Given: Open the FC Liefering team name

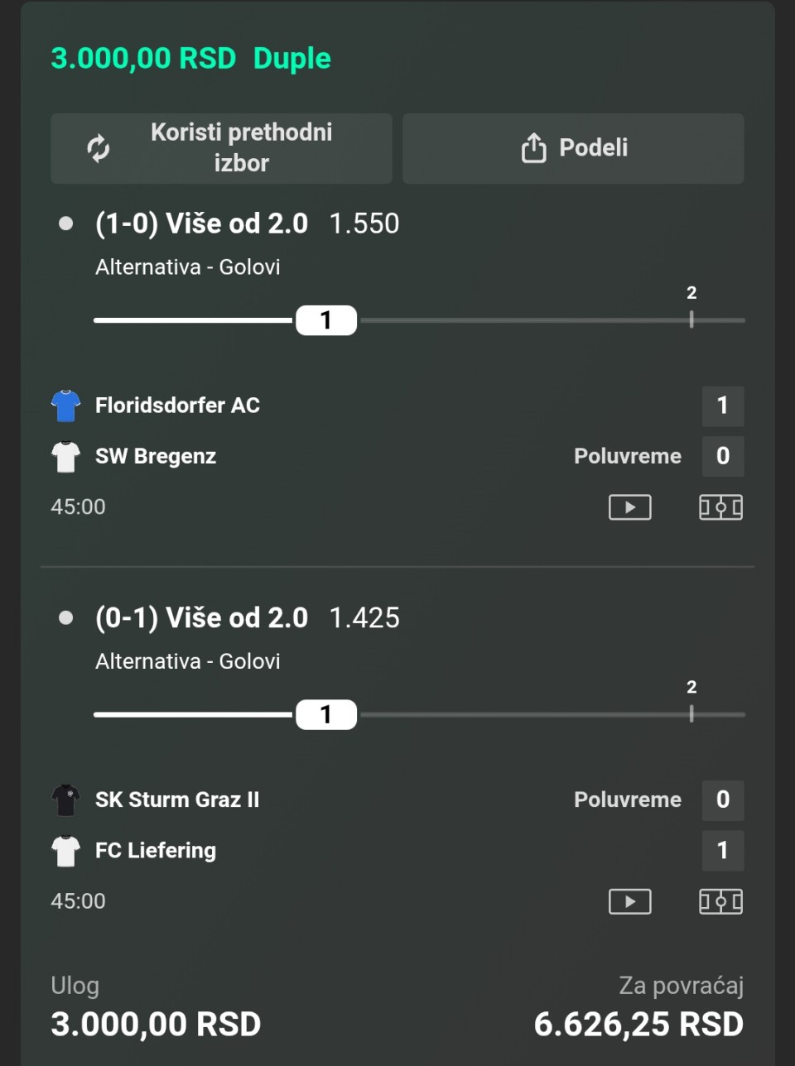Looking at the screenshot, I should click(156, 851).
